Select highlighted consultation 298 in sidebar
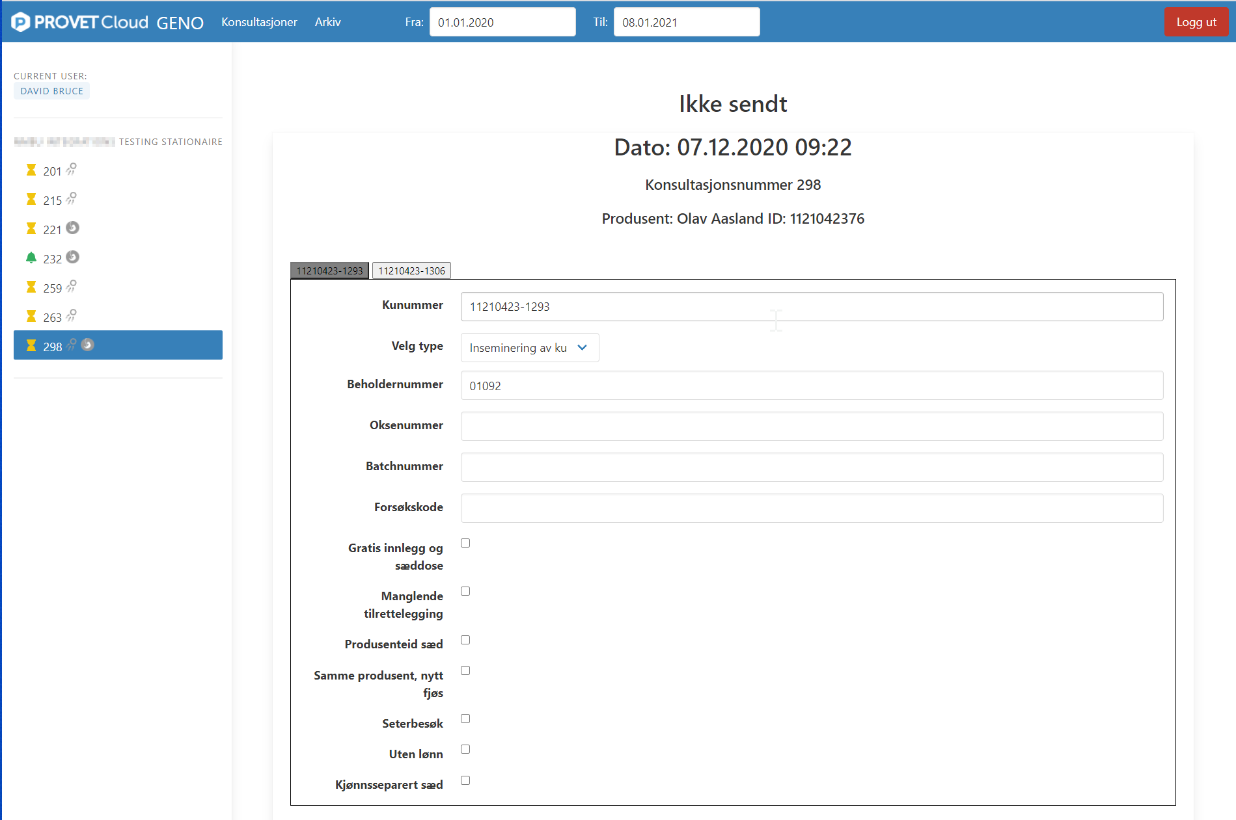This screenshot has width=1236, height=820. coord(118,345)
